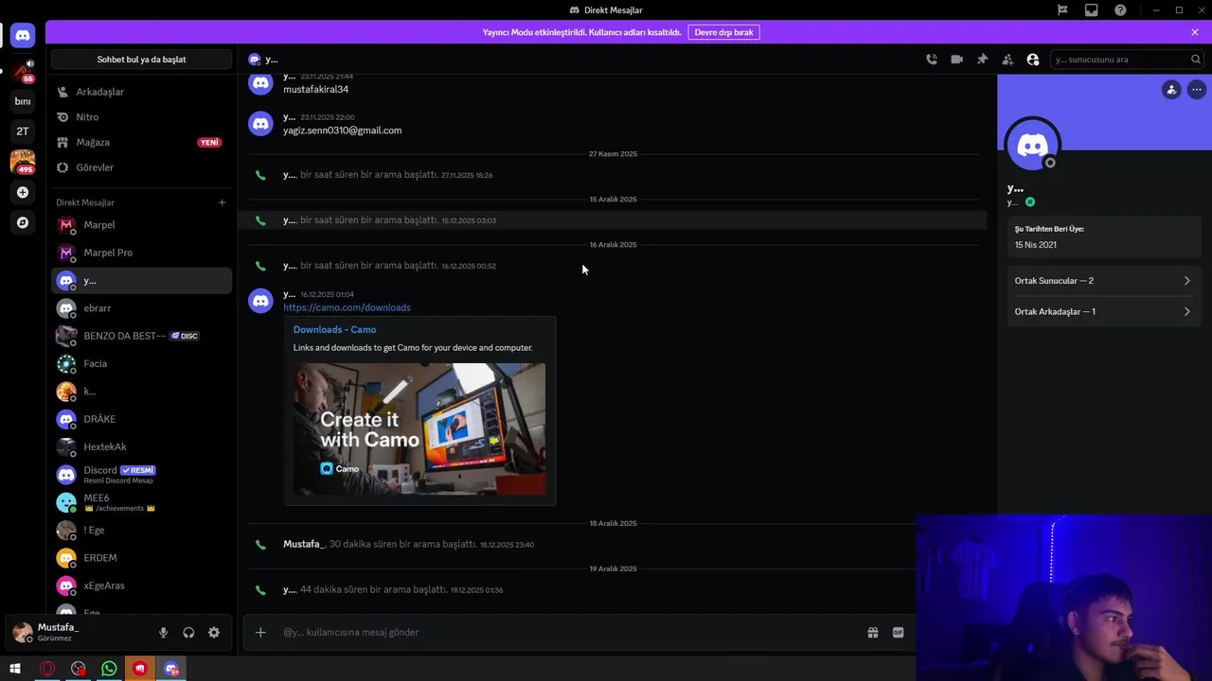Open the ERDEM conversation

point(141,558)
